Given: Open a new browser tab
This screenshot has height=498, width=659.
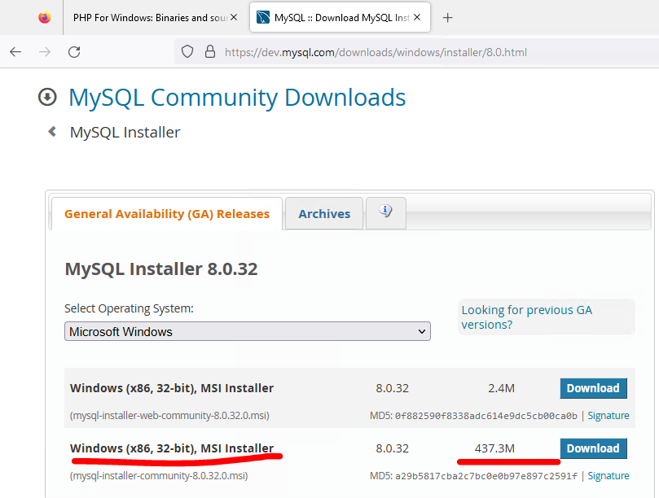Looking at the screenshot, I should [x=447, y=17].
